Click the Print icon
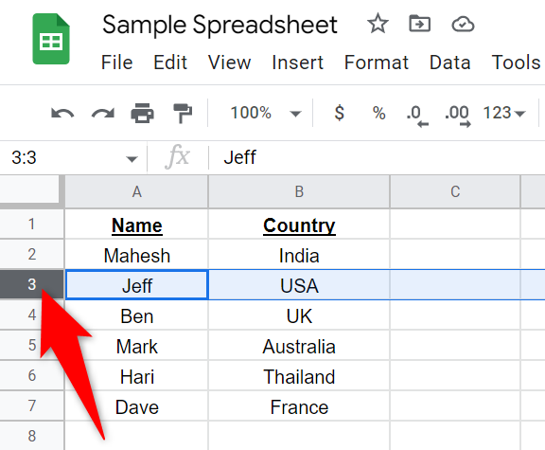Image resolution: width=545 pixels, height=450 pixels. pos(143,113)
